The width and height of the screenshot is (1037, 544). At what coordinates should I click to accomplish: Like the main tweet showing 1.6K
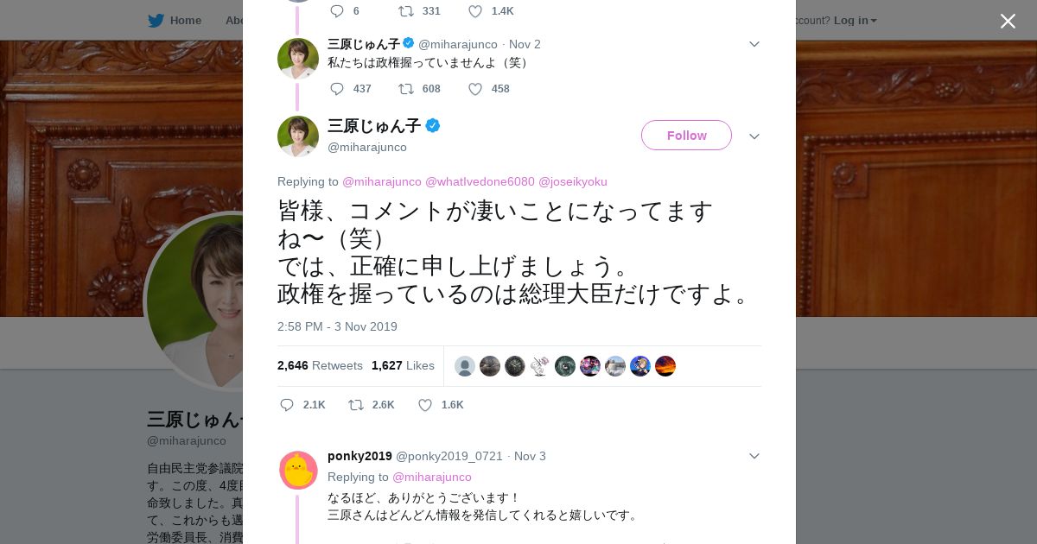pyautogui.click(x=425, y=405)
